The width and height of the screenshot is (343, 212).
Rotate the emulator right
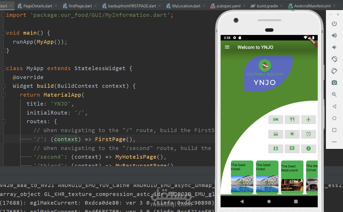point(334,71)
